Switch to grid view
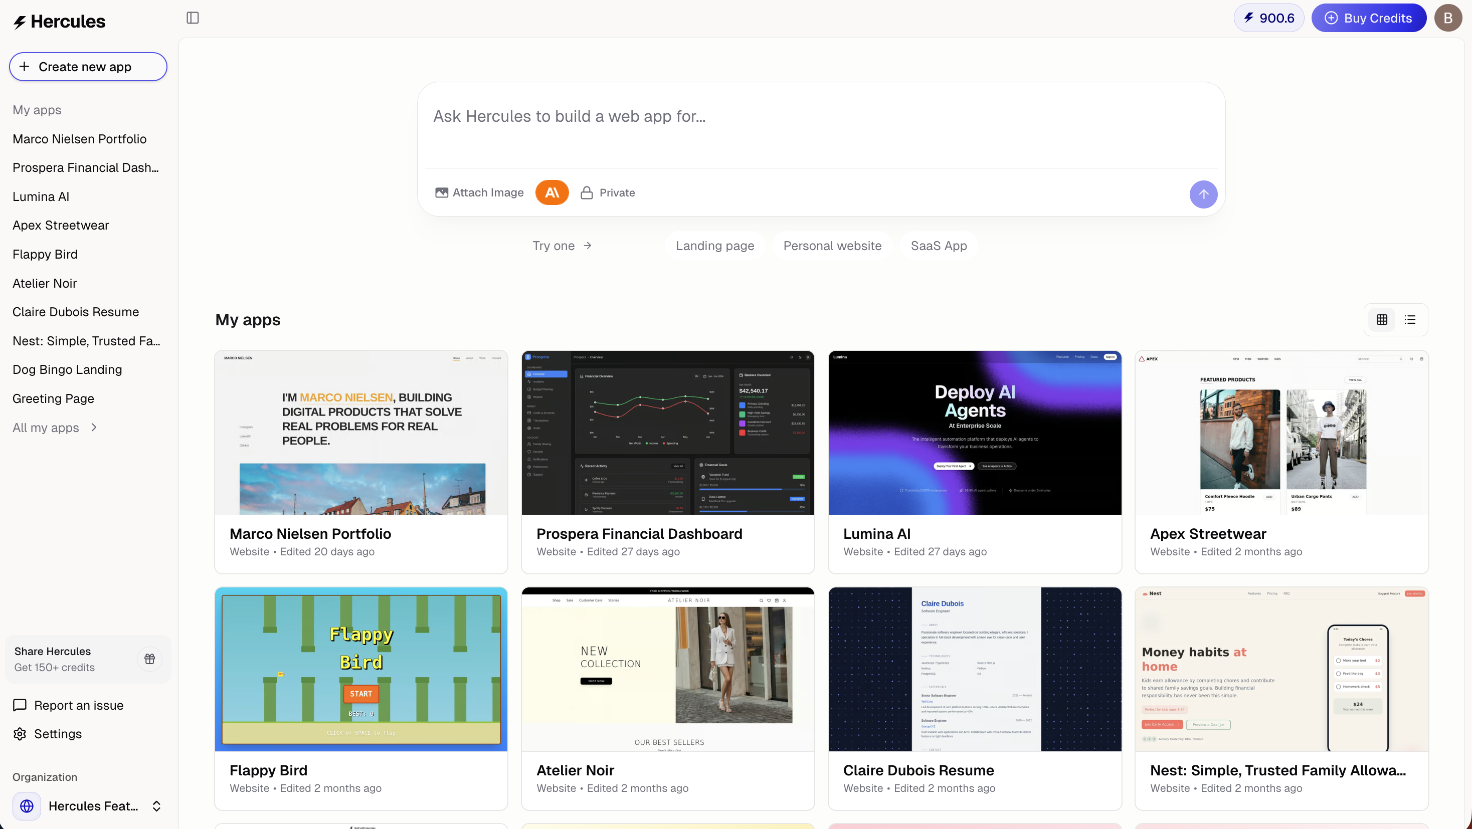The image size is (1472, 829). 1382,319
